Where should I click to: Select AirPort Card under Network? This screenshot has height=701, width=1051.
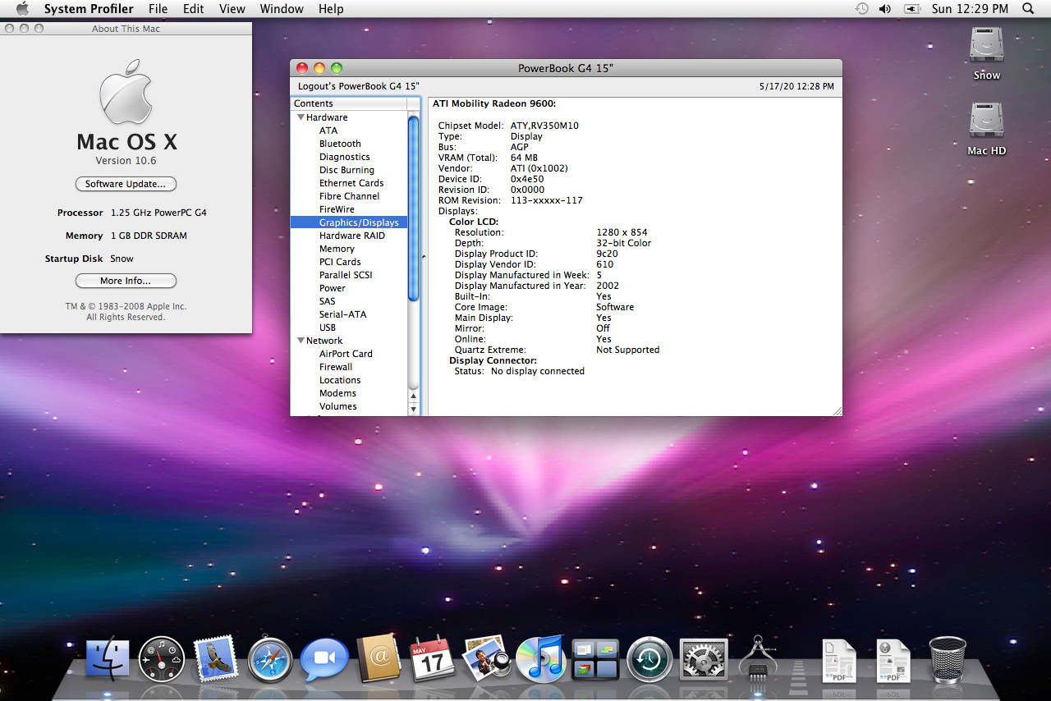pyautogui.click(x=346, y=354)
